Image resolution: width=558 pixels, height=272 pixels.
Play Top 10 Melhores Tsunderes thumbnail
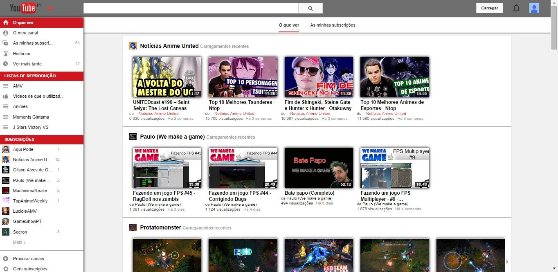click(243, 77)
